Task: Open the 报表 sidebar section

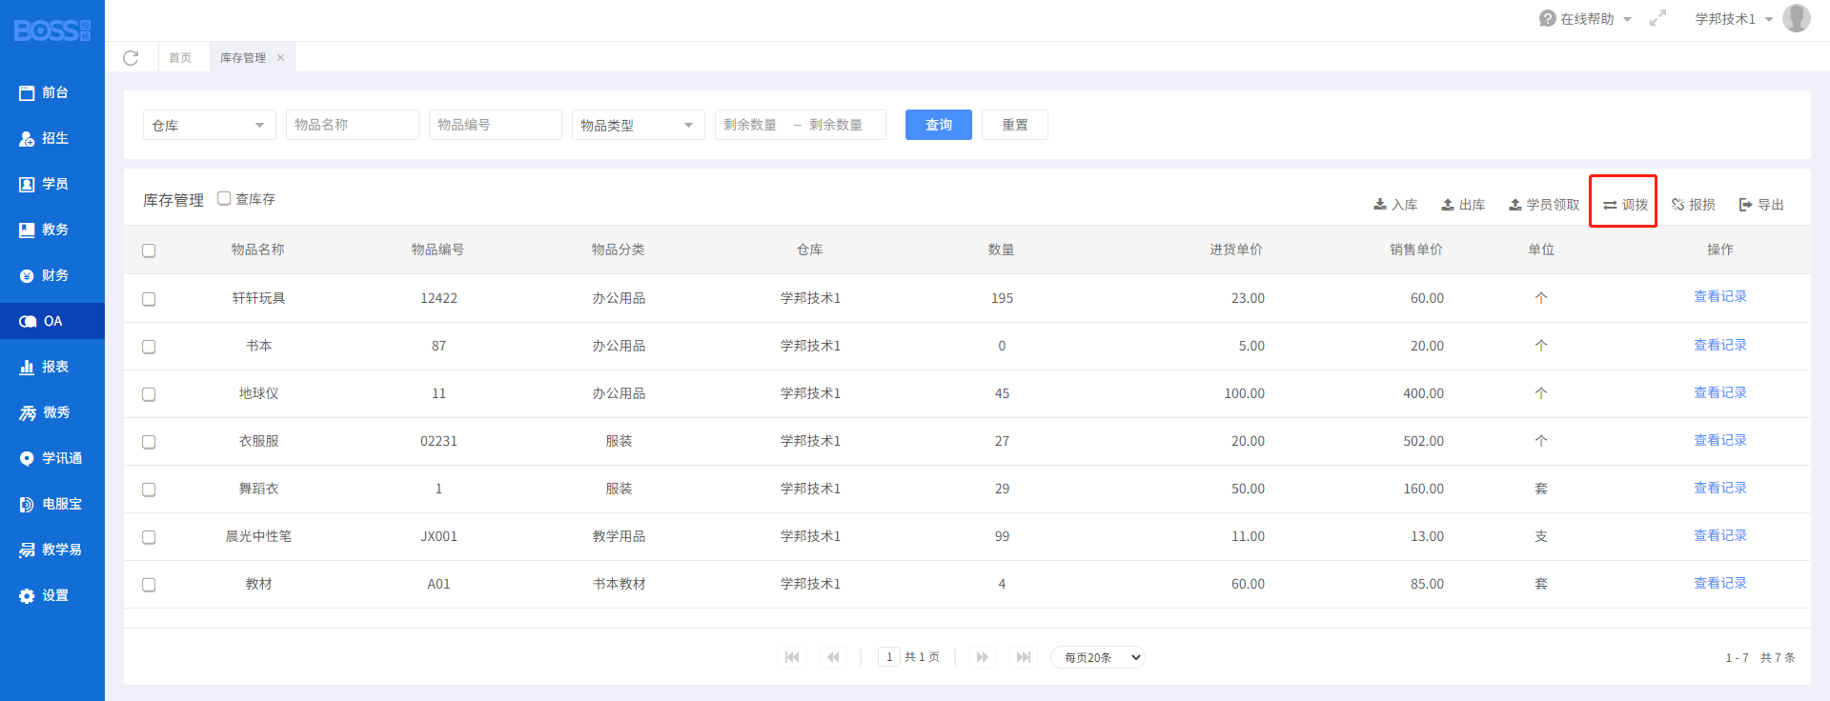Action: pyautogui.click(x=52, y=367)
